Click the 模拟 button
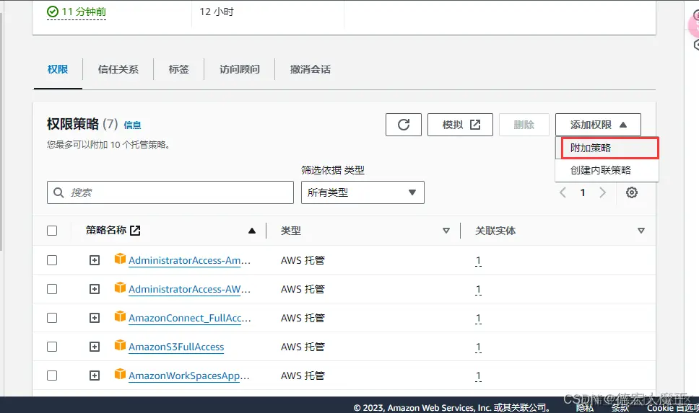Viewport: 699px width, 413px height. 460,125
